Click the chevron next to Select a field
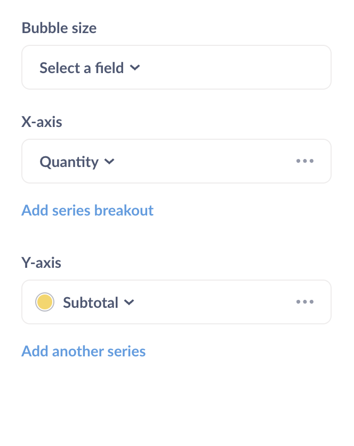354x446 pixels. point(134,68)
